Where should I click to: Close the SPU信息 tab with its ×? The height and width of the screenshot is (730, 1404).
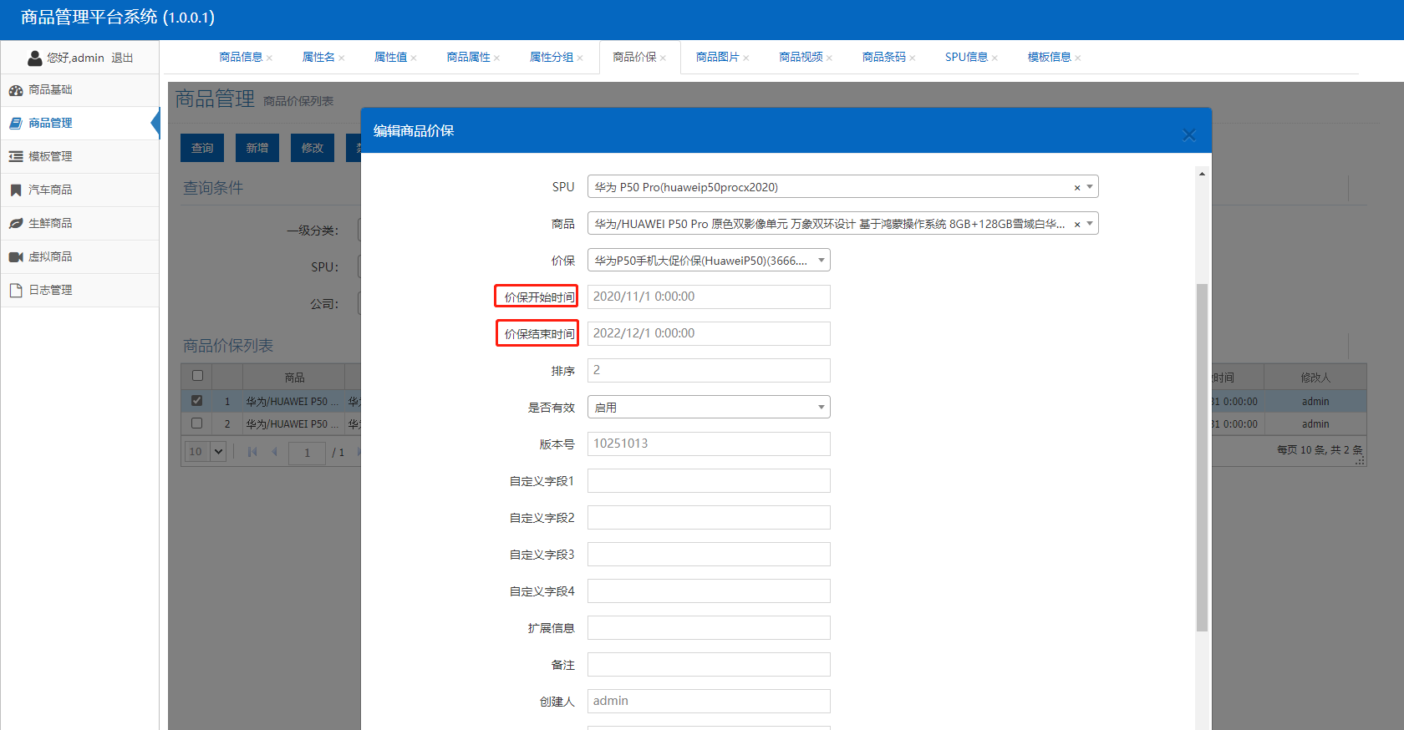click(994, 58)
